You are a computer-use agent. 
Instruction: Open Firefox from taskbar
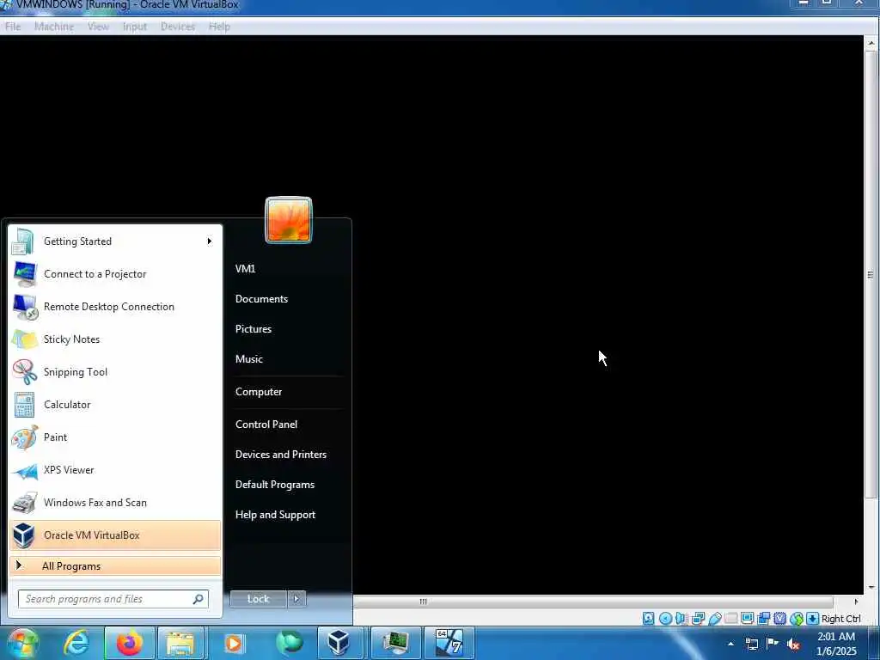(129, 643)
